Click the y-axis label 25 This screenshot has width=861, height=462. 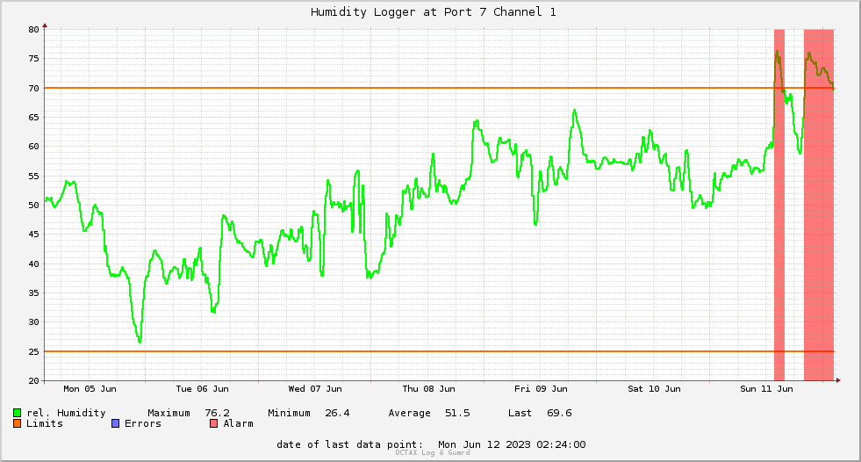[x=34, y=351]
